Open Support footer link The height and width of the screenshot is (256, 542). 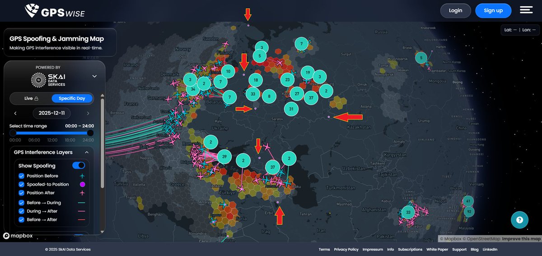pyautogui.click(x=459, y=249)
